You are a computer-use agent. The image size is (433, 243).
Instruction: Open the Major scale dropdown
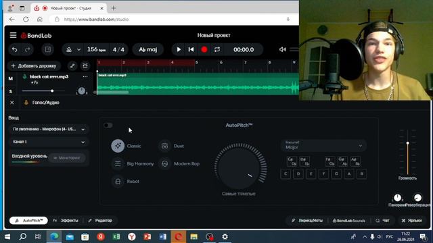[323, 146]
